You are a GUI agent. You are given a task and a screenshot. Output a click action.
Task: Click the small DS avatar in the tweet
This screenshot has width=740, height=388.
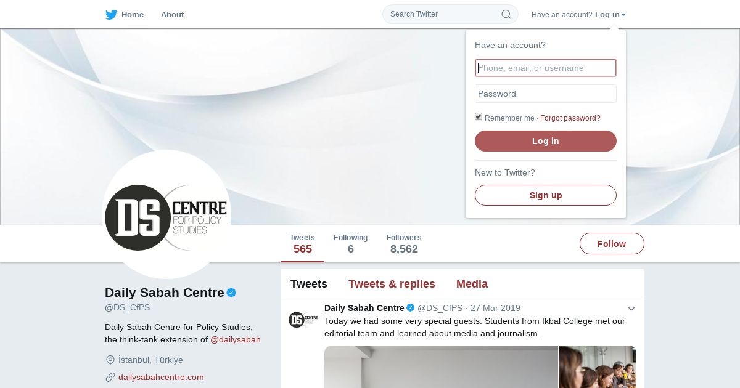(x=303, y=320)
